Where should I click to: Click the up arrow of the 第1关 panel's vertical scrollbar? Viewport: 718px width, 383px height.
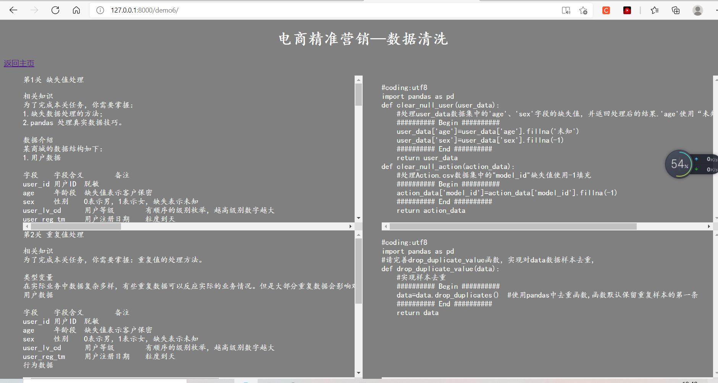tap(358, 80)
